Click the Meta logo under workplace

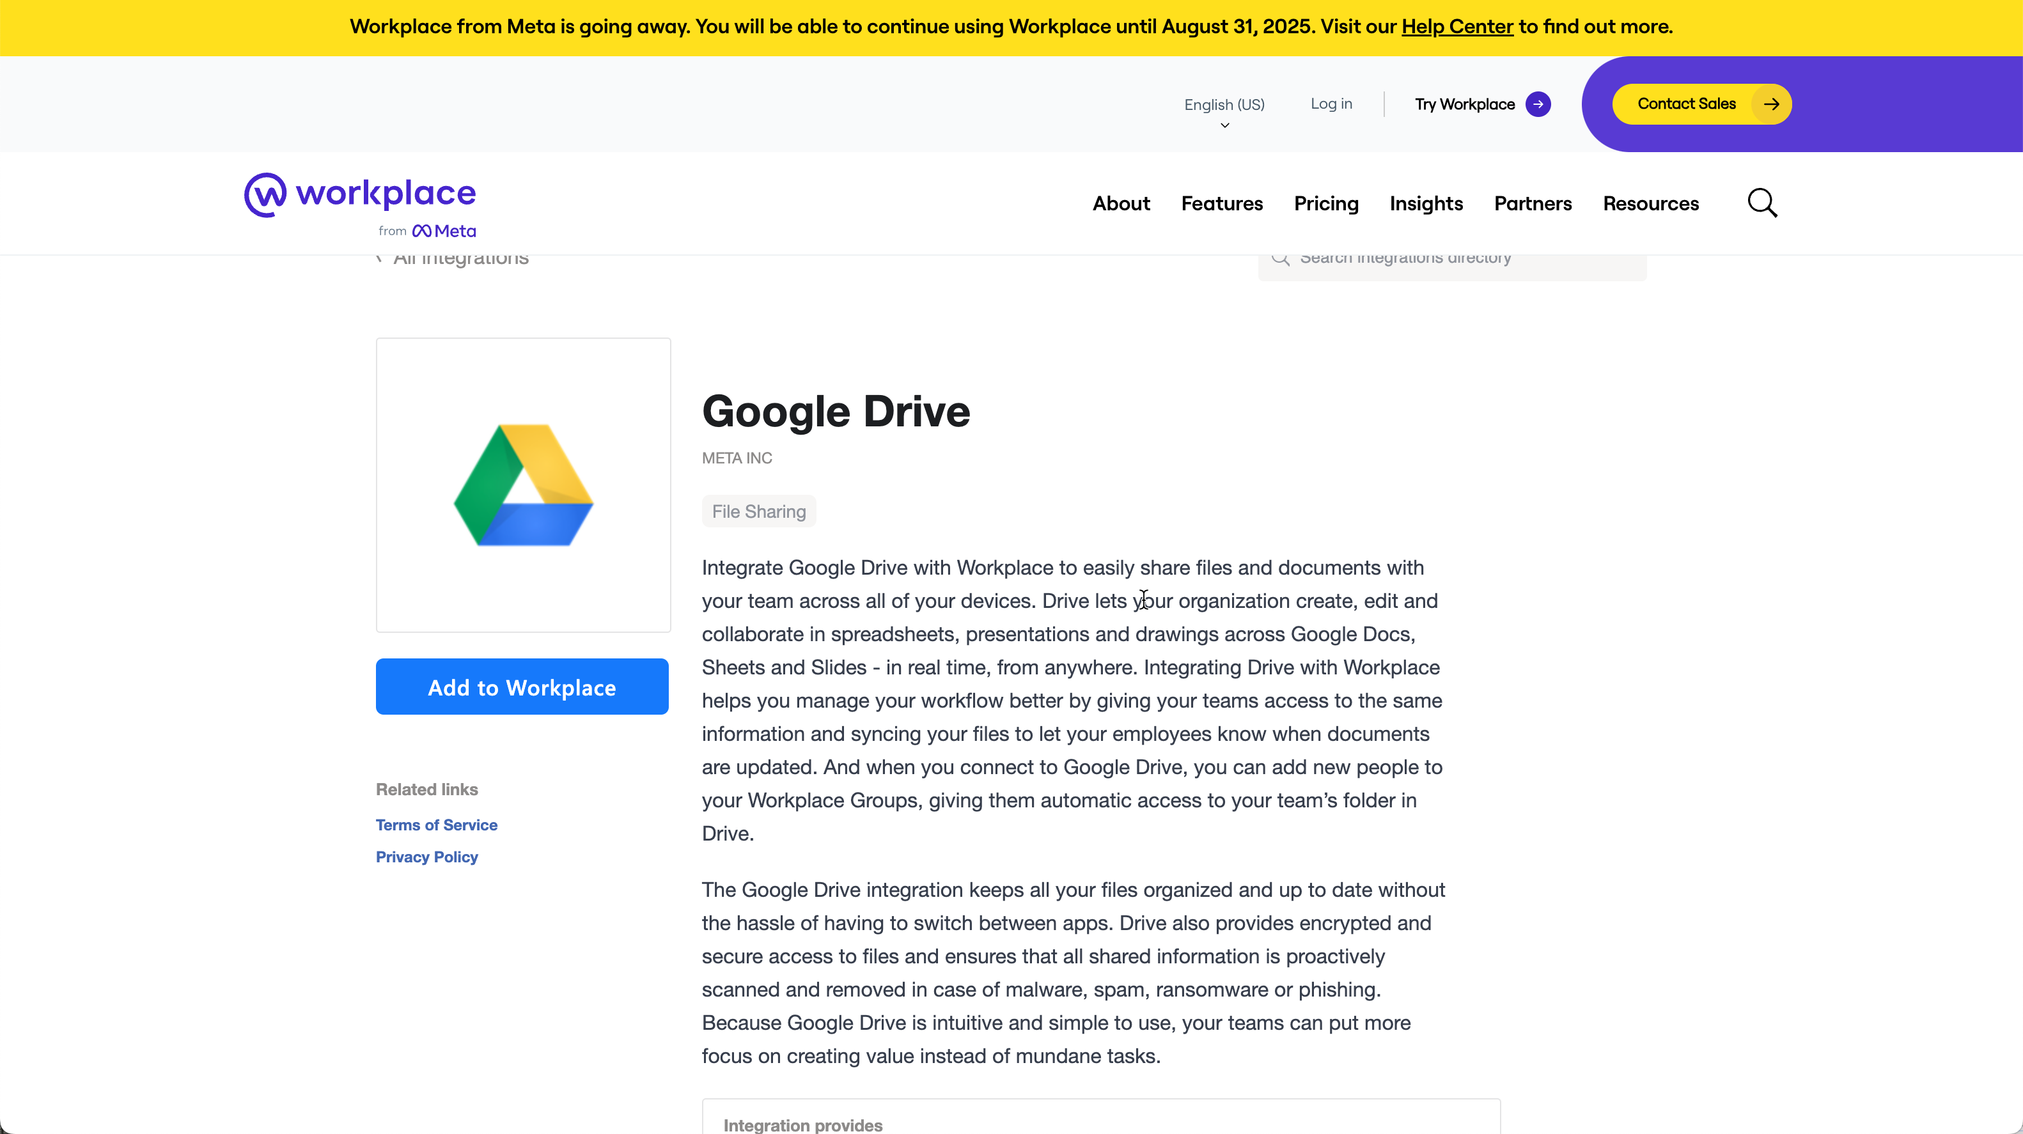click(444, 231)
